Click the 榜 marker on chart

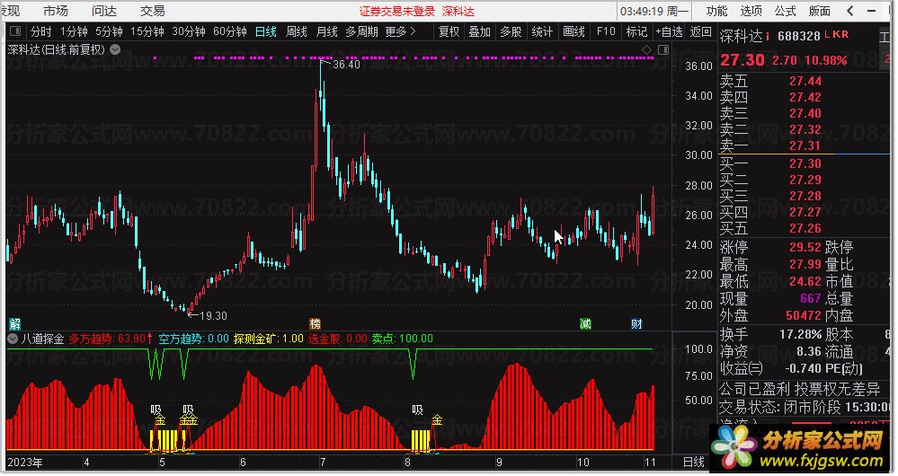click(315, 324)
